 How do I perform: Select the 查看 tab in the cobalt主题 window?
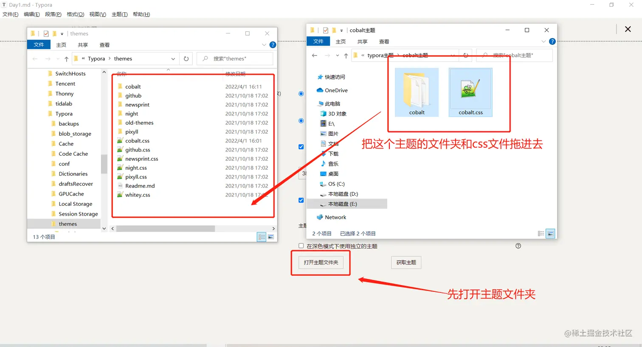coord(384,42)
